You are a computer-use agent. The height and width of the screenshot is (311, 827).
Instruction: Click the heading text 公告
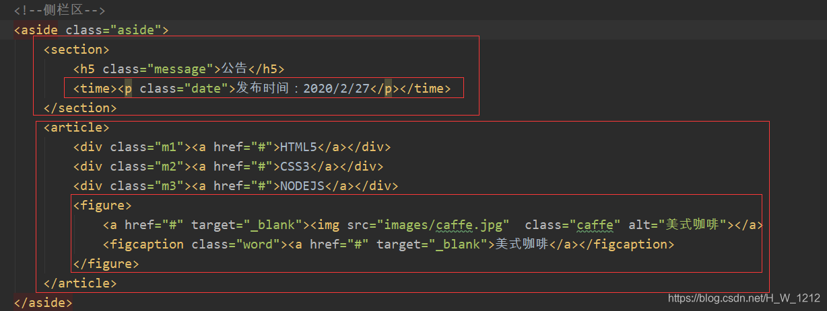[x=235, y=69]
